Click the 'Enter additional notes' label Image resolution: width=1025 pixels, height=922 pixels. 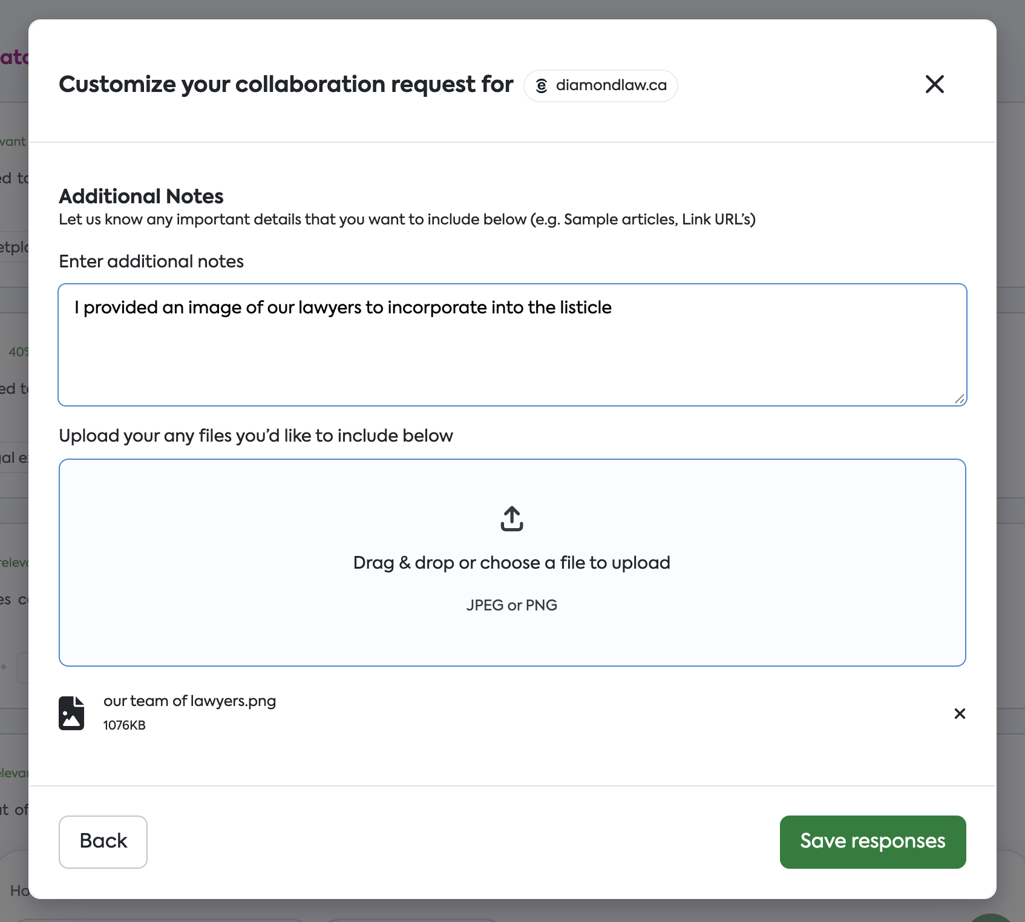click(x=151, y=261)
